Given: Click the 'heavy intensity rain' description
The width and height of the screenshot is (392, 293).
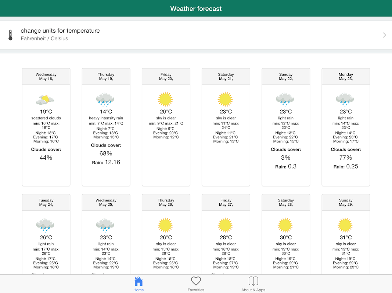Looking at the screenshot, I should (106, 118).
